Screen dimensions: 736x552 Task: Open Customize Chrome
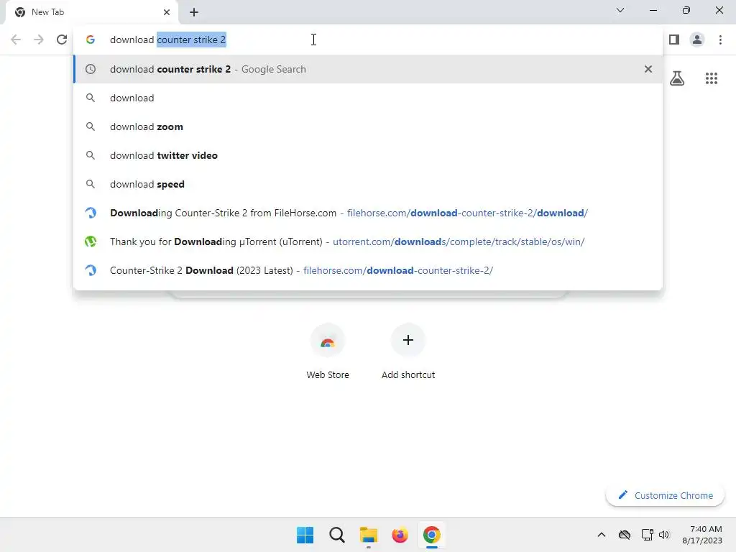665,495
